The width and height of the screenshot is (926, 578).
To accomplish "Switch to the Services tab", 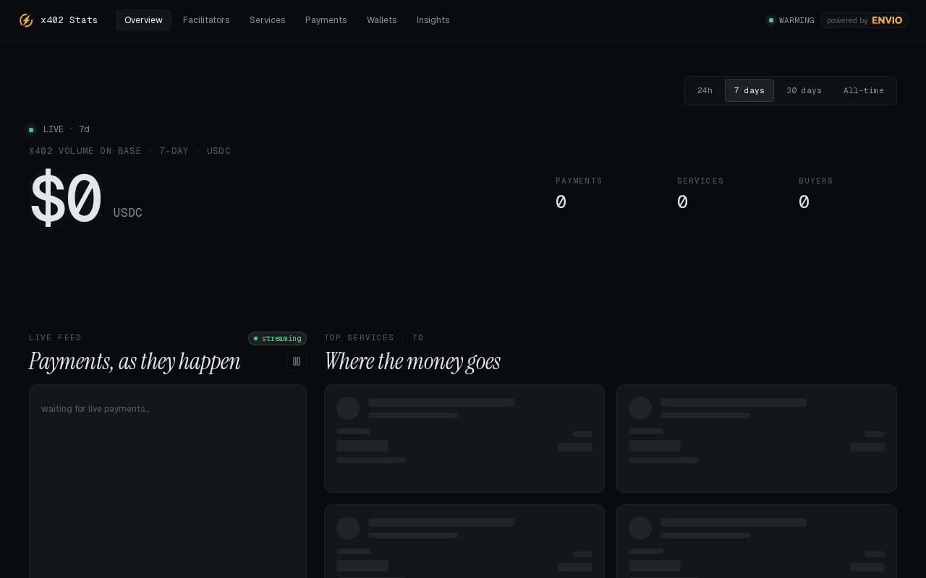I will (268, 20).
